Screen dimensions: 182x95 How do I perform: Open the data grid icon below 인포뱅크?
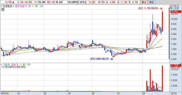(x=3, y=10)
